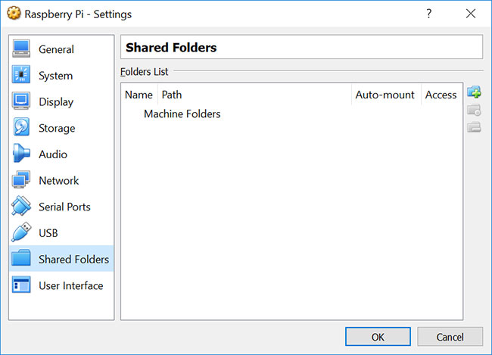Click the Auto-mount column header
Screen dimensions: 492x355
pos(386,95)
